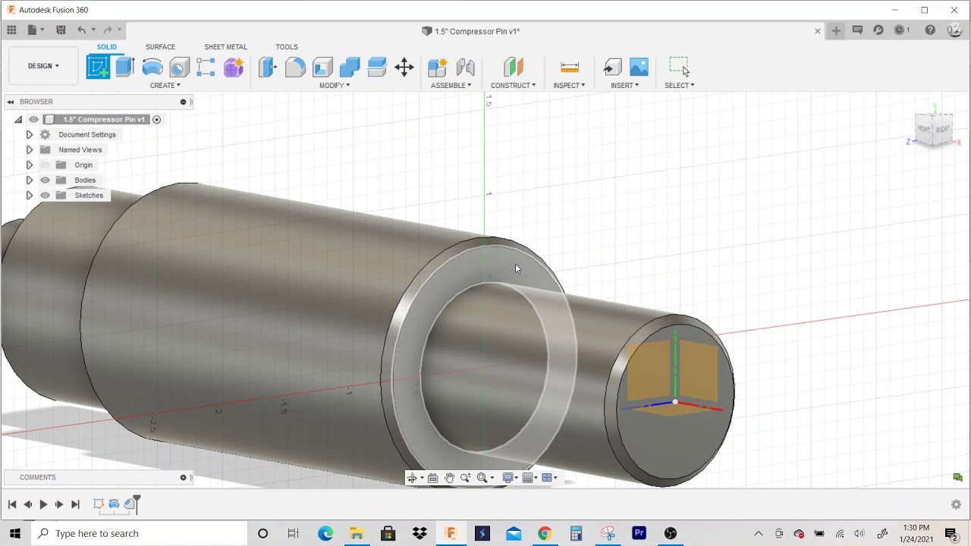This screenshot has width=971, height=546.
Task: Save the document with the floppy icon
Action: pyautogui.click(x=61, y=30)
